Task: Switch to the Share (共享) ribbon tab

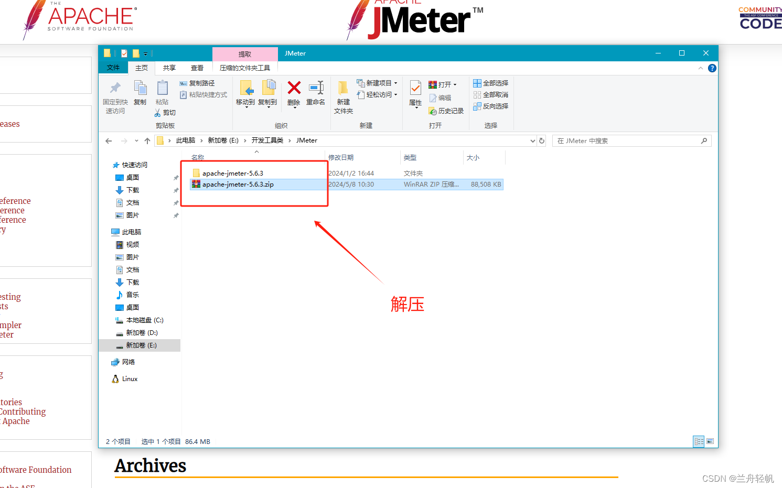Action: click(169, 68)
